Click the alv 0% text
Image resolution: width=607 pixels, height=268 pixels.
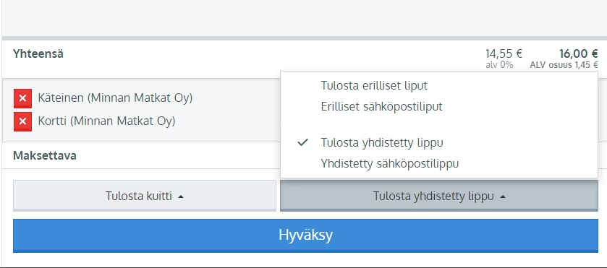click(x=499, y=65)
